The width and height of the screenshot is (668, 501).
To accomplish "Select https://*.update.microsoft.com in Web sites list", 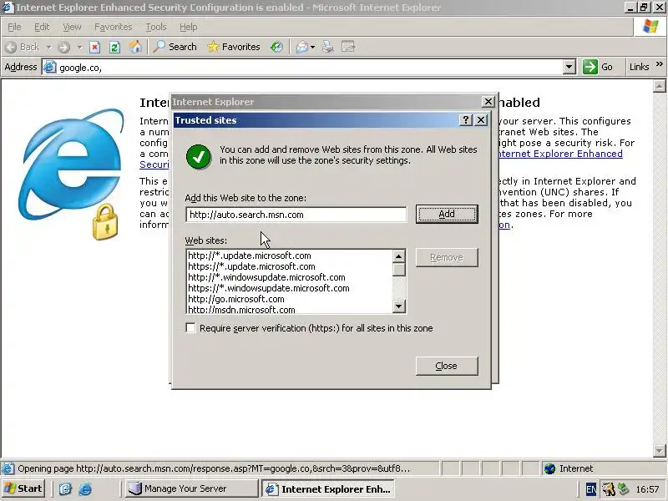I will tap(252, 266).
